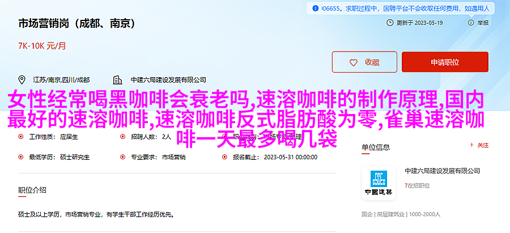This screenshot has height=233, width=510.
Task: Click the 举报 report link
Action: pyautogui.click(x=483, y=23)
